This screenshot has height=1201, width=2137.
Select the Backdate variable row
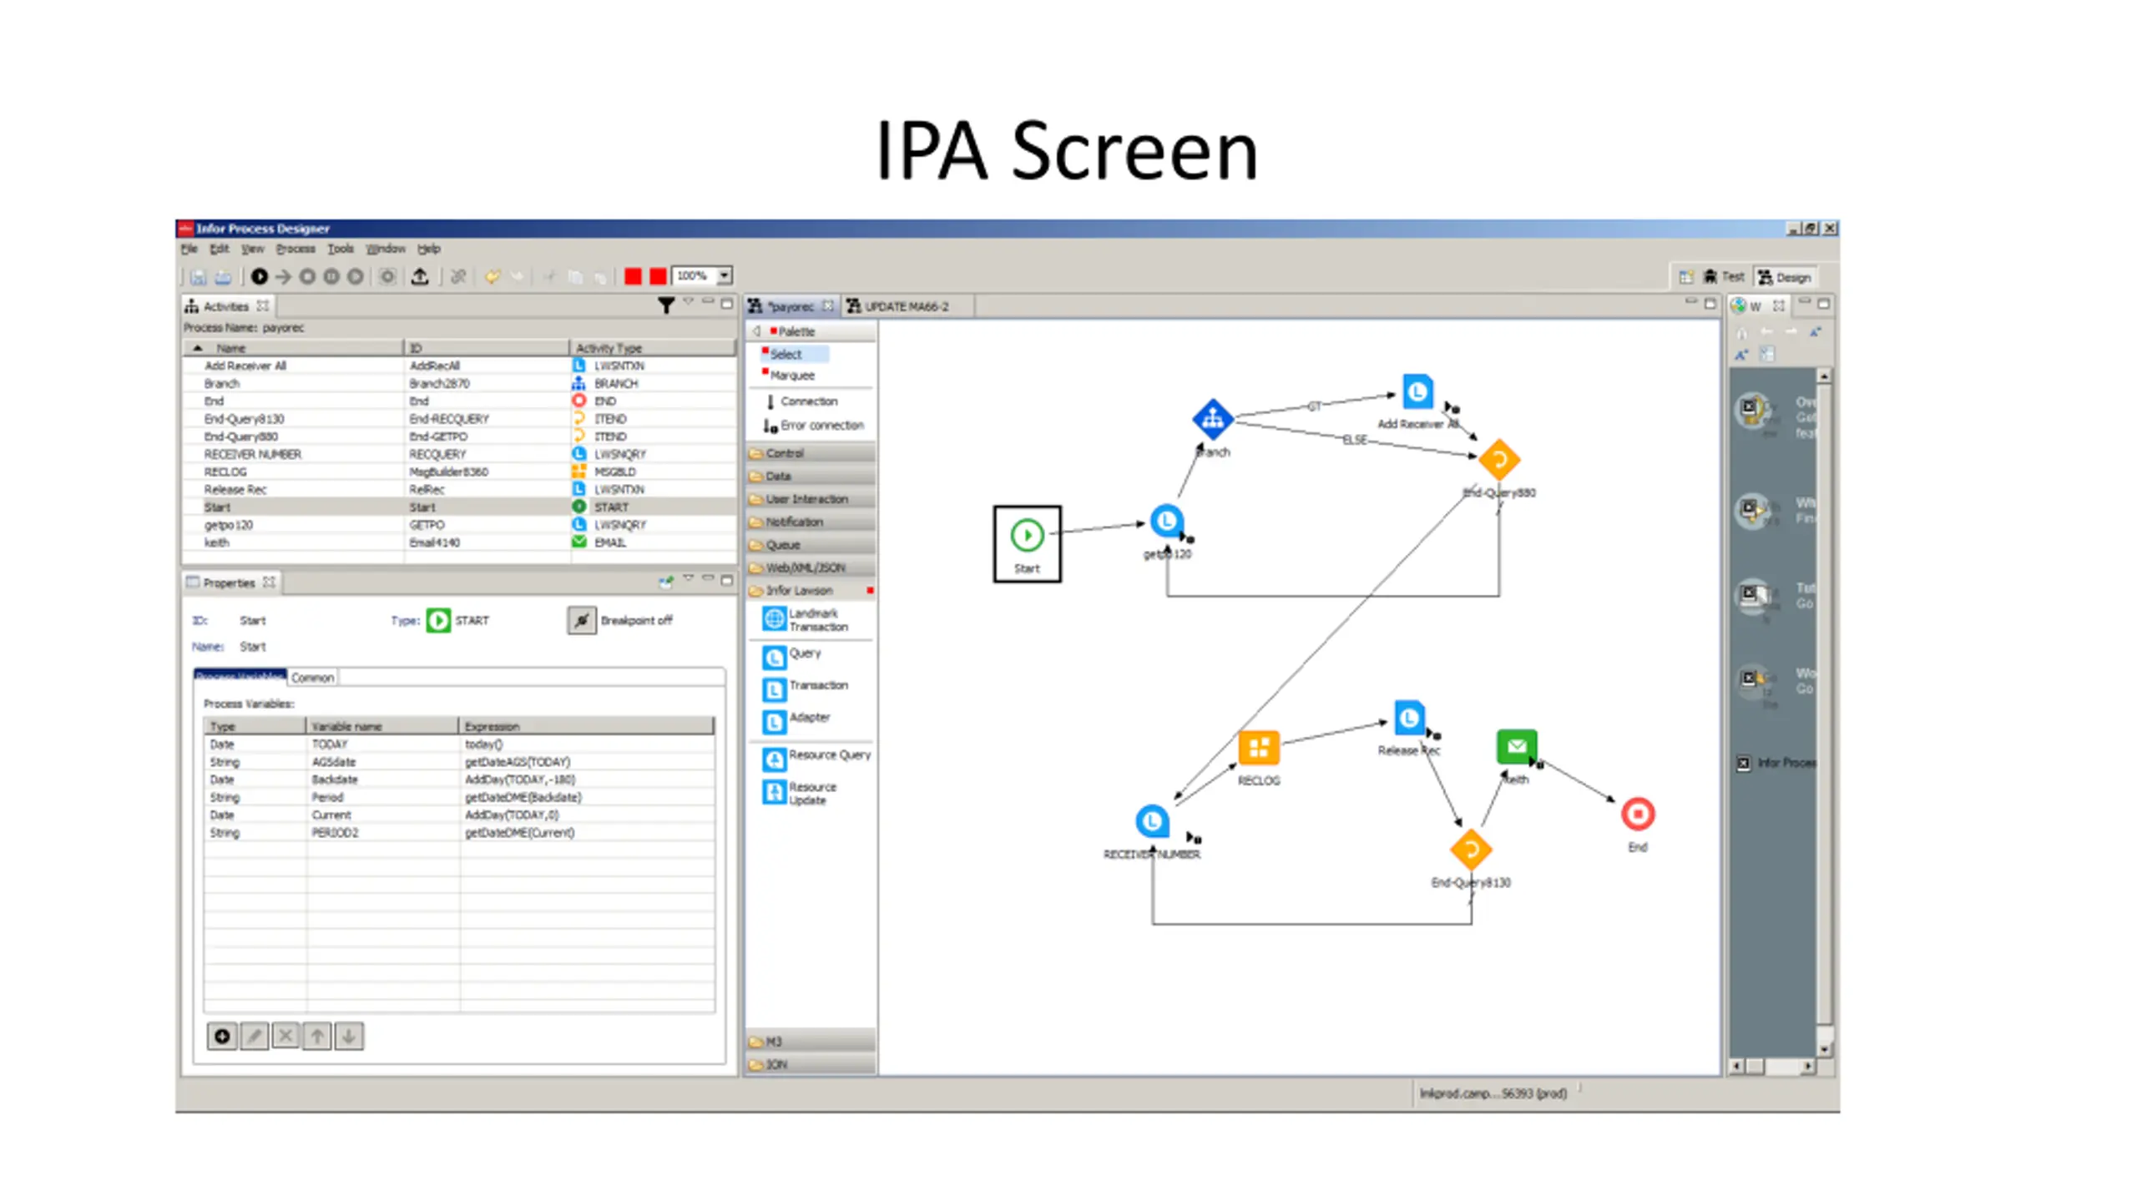tap(459, 780)
